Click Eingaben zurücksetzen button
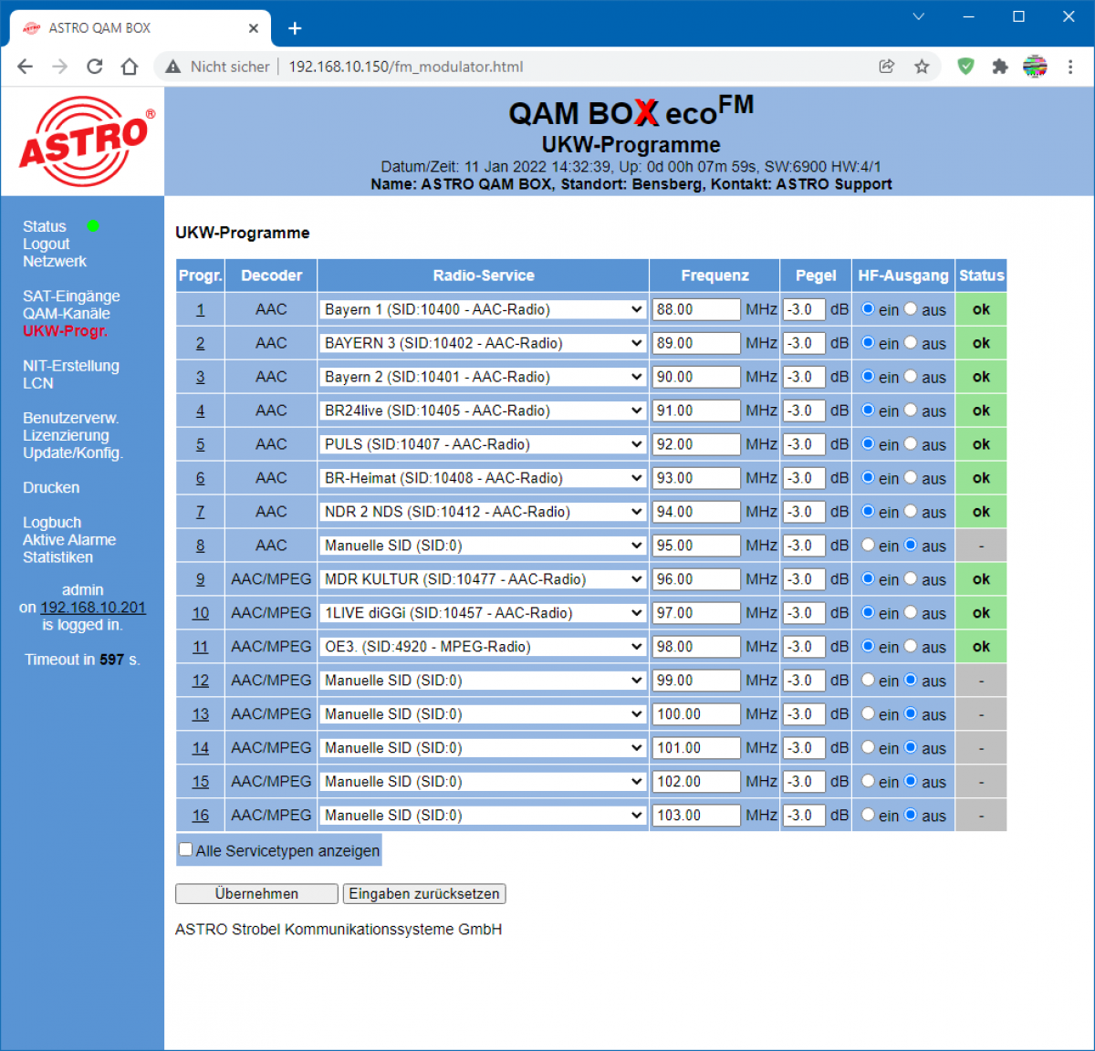 click(424, 894)
